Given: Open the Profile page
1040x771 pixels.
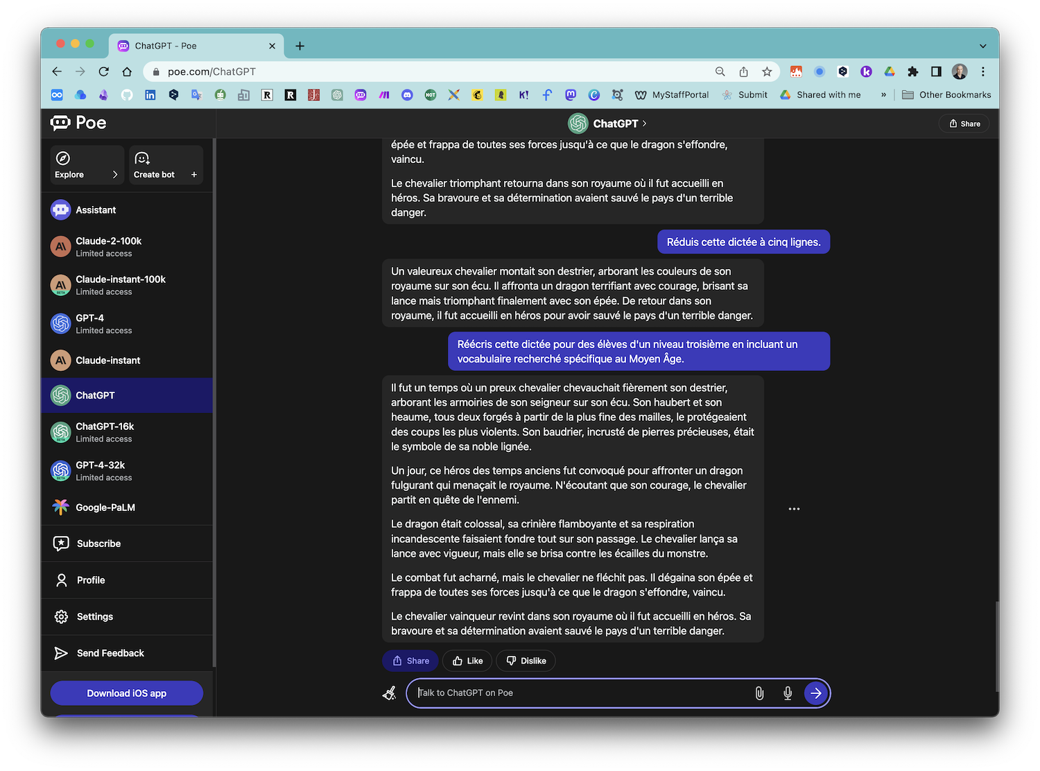Looking at the screenshot, I should (x=127, y=580).
